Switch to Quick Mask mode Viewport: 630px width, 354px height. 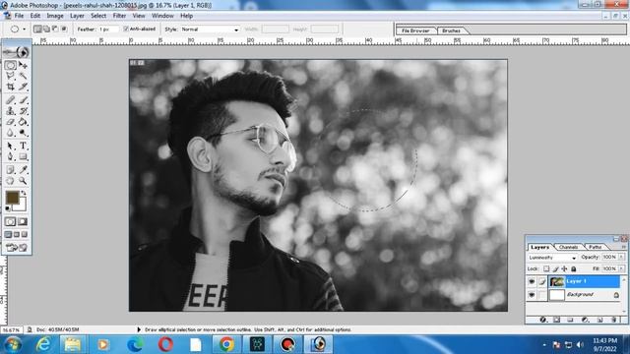click(23, 221)
